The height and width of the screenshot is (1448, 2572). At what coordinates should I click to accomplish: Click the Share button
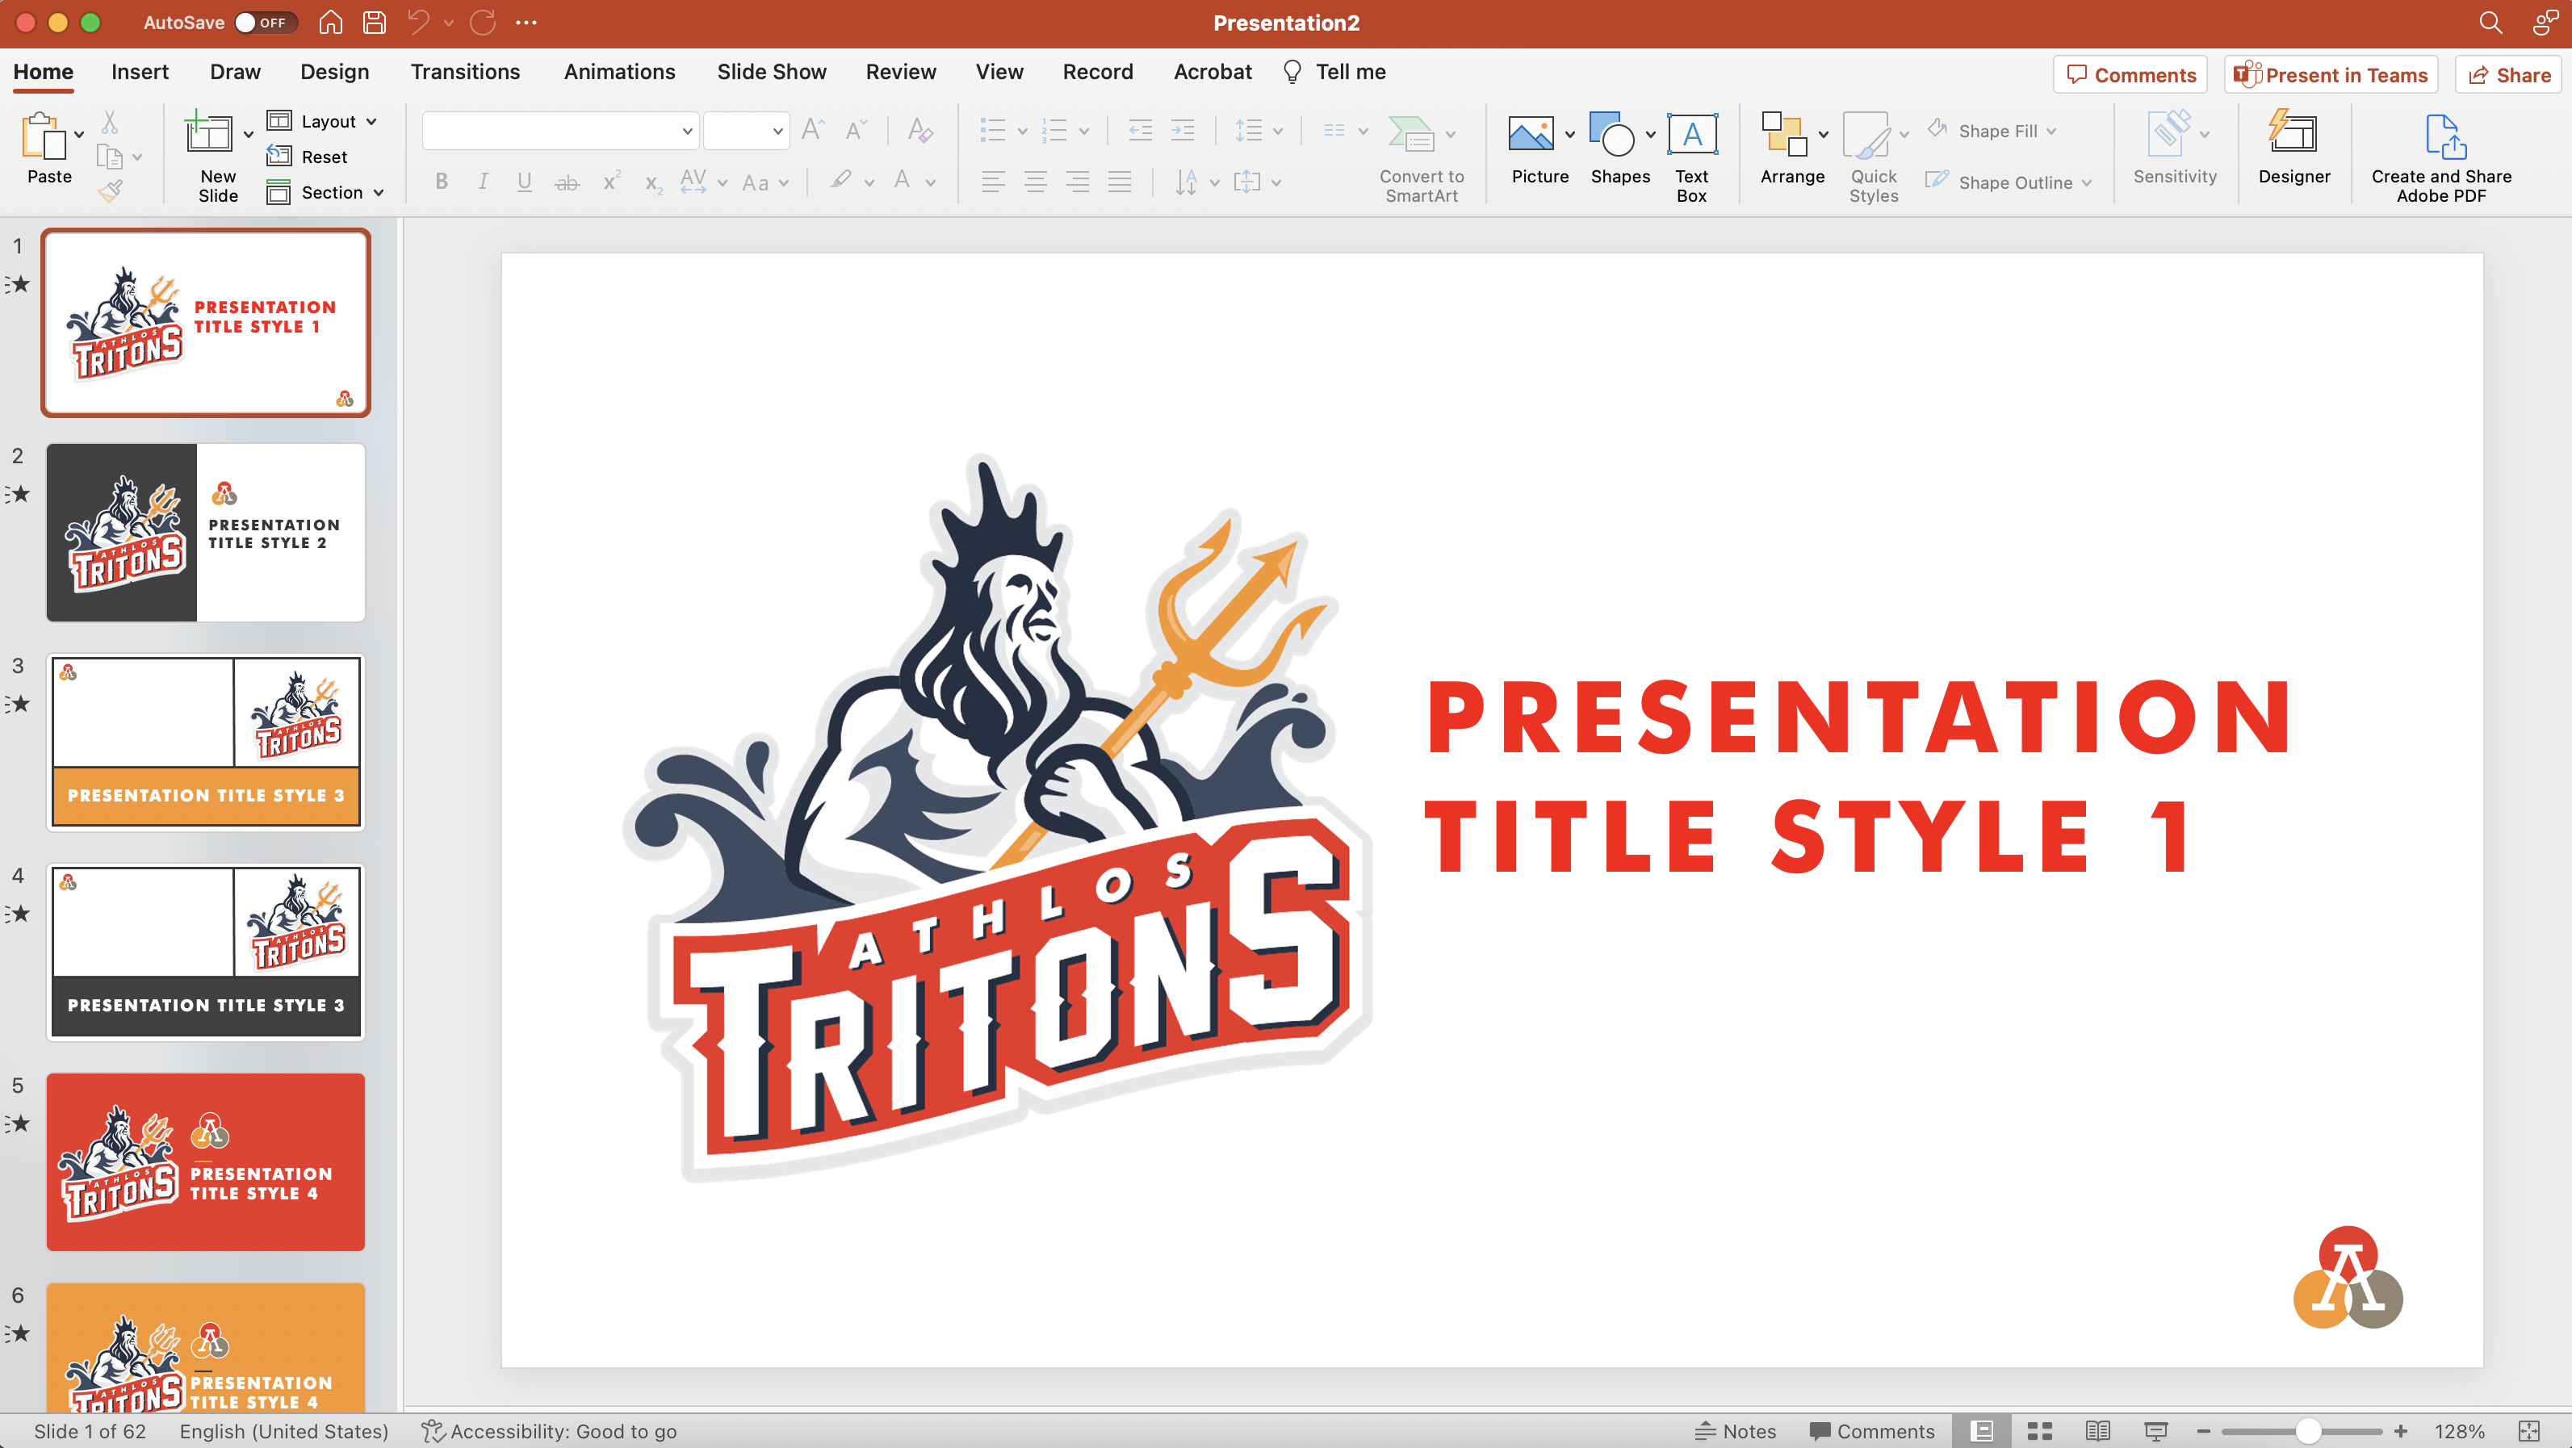(x=2509, y=75)
